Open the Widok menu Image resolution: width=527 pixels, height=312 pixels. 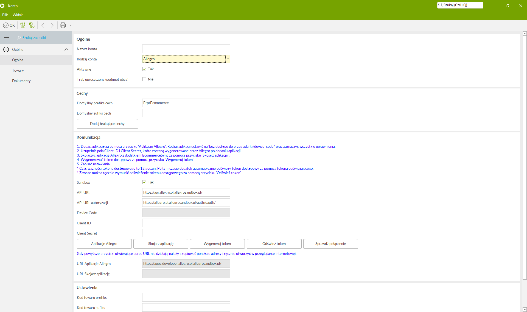[18, 15]
